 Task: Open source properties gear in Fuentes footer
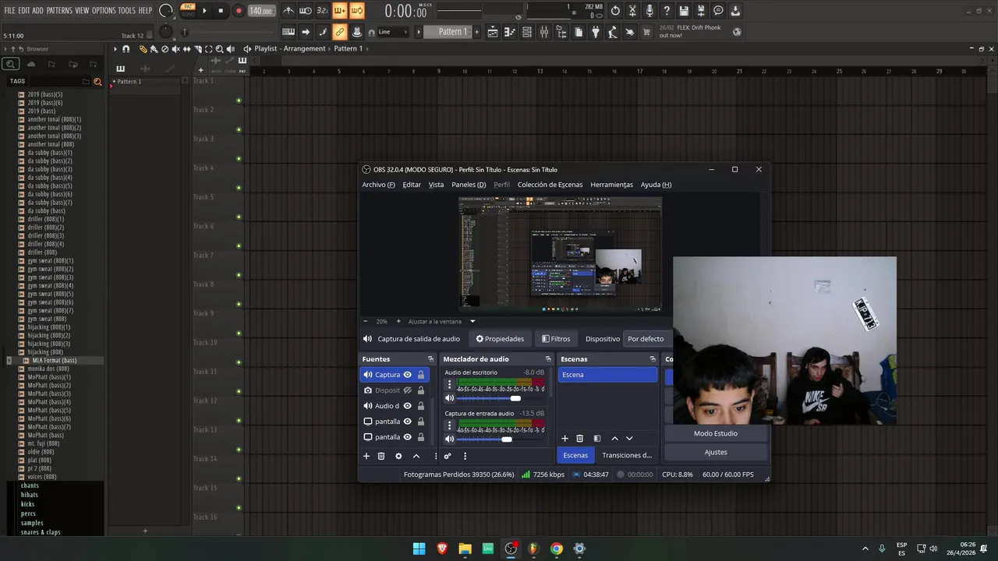pos(398,456)
